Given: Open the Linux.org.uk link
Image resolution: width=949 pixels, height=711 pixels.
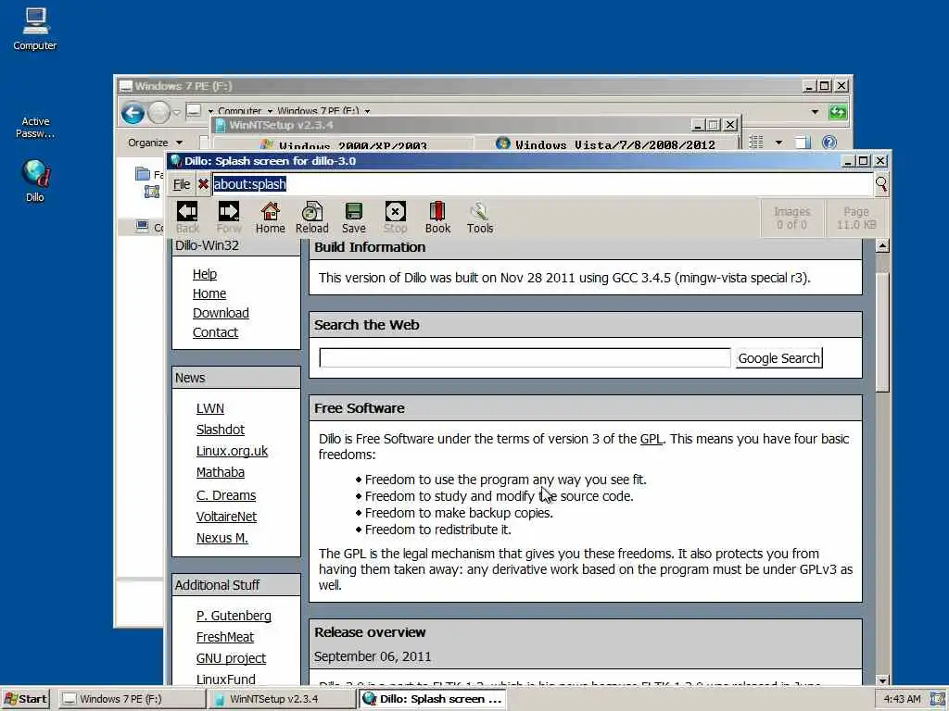Looking at the screenshot, I should [232, 451].
